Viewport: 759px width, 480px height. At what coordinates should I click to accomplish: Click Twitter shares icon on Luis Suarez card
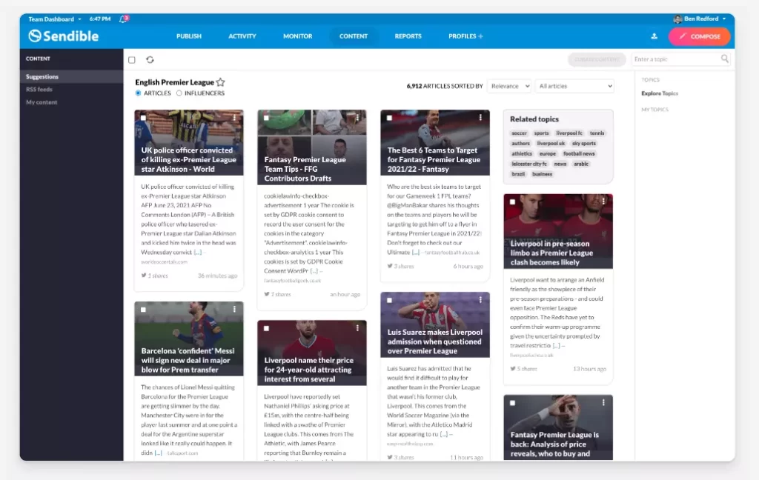(x=390, y=457)
